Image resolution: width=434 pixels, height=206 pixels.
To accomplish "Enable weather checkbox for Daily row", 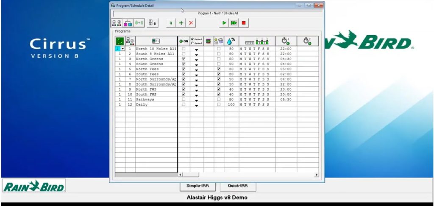I will click(219, 105).
